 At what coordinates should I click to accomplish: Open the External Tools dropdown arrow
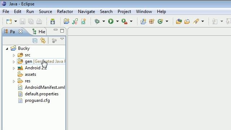coord(131,22)
